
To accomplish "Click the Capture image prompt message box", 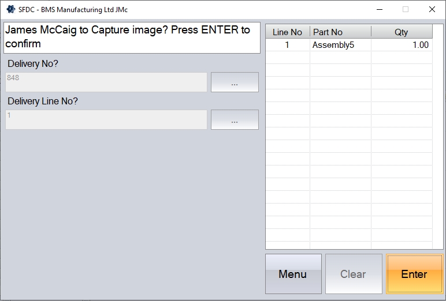I will point(132,37).
